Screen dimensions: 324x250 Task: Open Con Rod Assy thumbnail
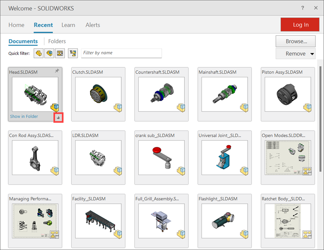tap(35, 158)
